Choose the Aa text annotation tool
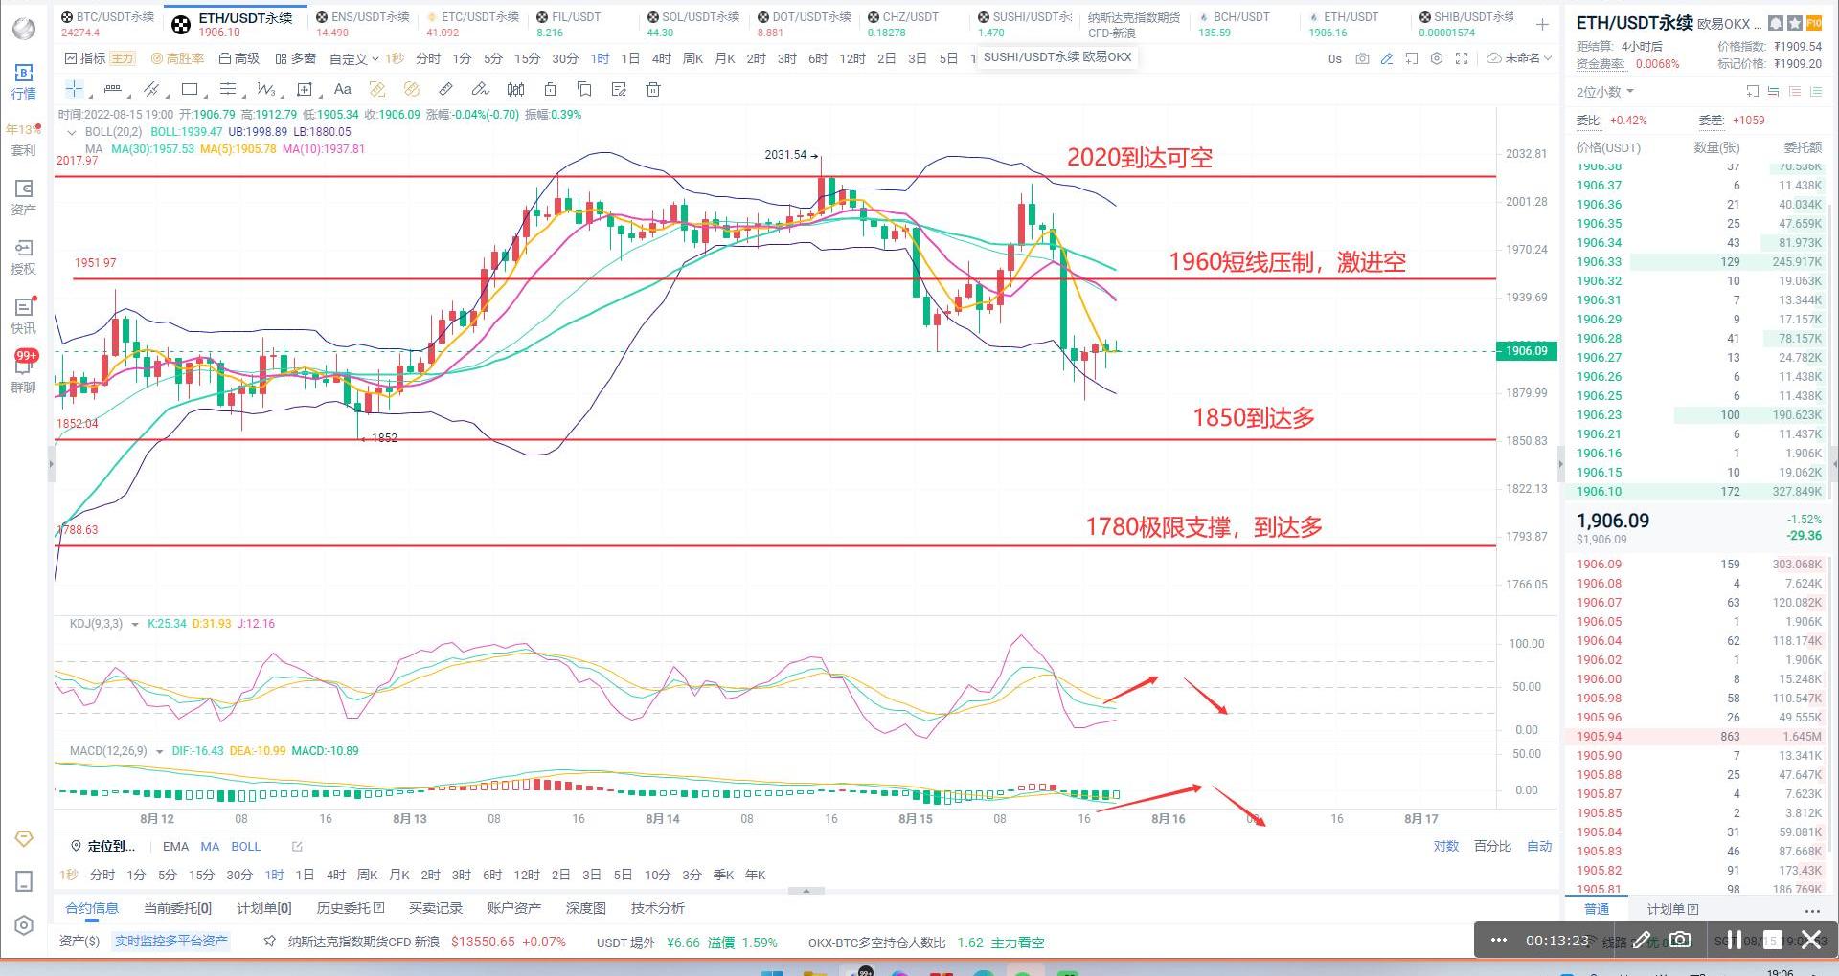Screen dimensions: 1839x976 (342, 90)
